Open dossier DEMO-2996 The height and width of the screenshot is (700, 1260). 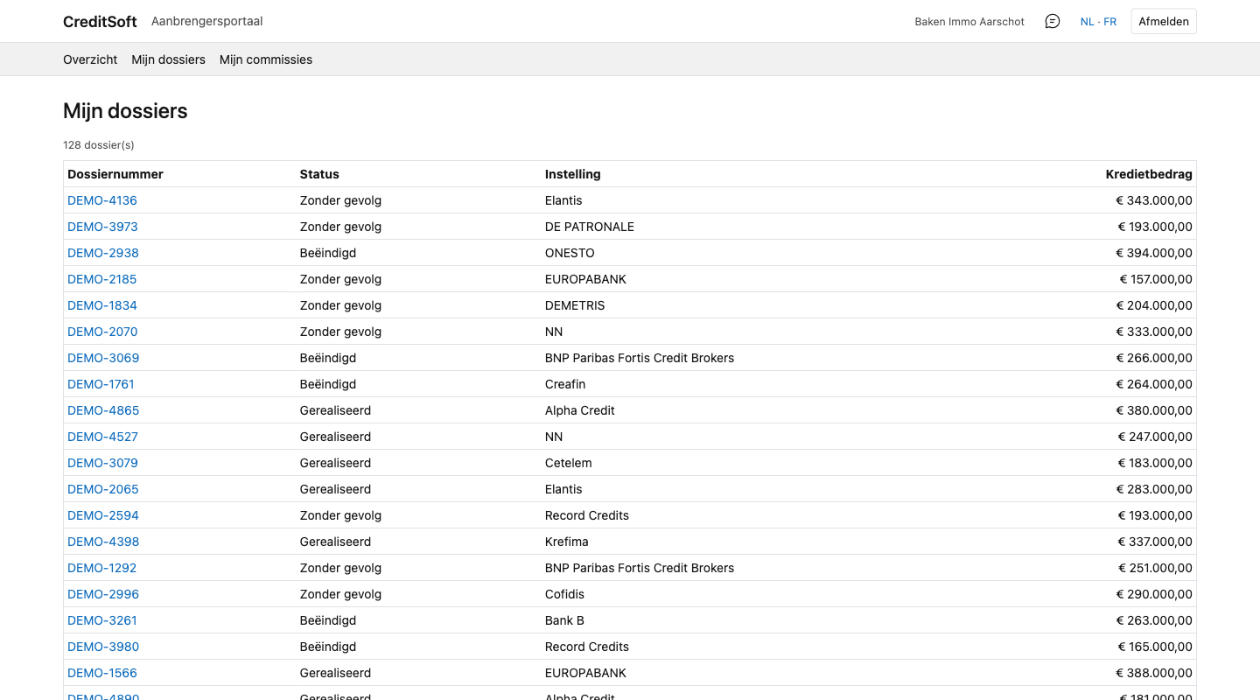[103, 594]
